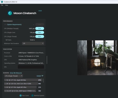Click the 2026 version label near logo

tap(40, 11)
